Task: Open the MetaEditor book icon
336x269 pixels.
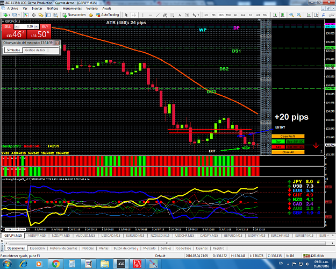Action: [x=91, y=15]
